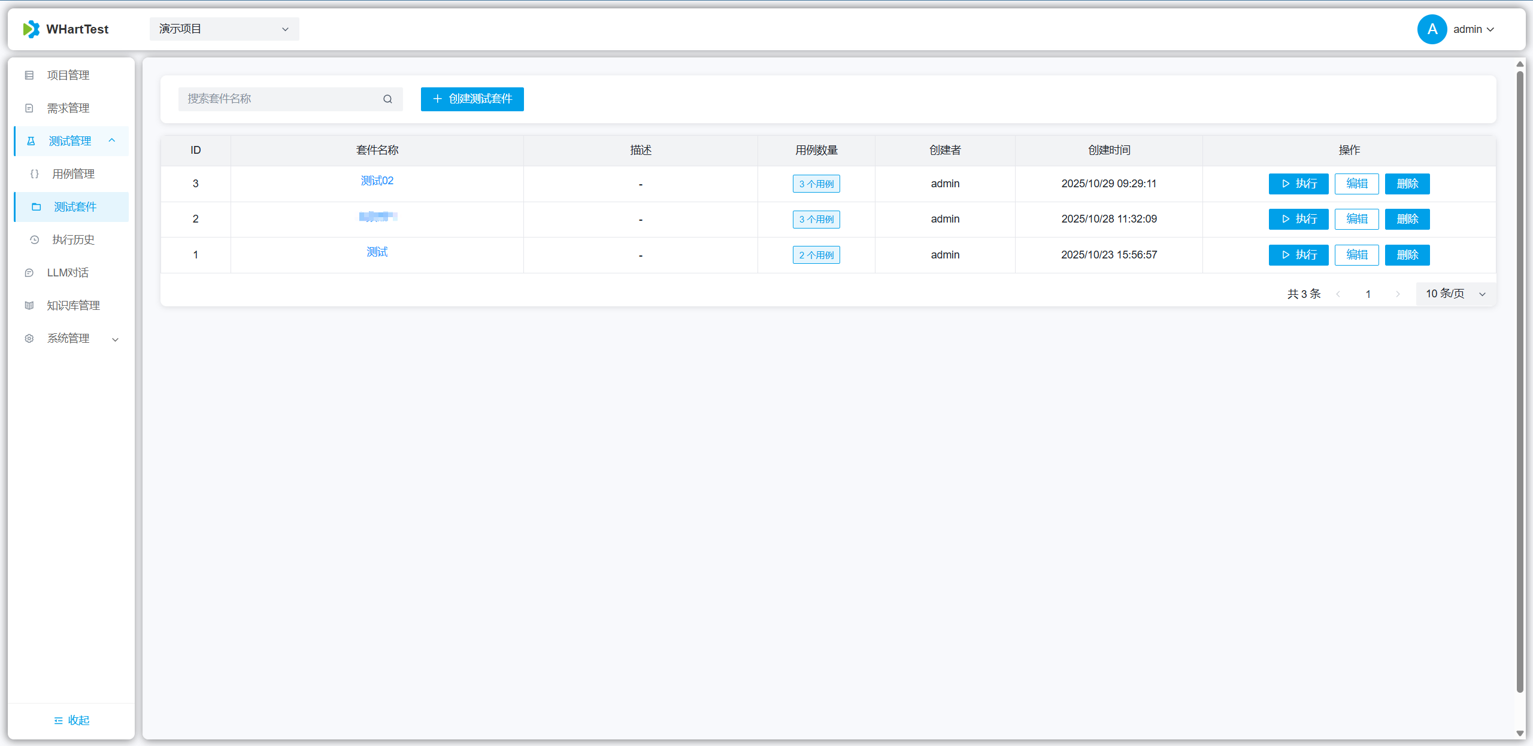
Task: Select the 测试套件 menu item
Action: [75, 207]
